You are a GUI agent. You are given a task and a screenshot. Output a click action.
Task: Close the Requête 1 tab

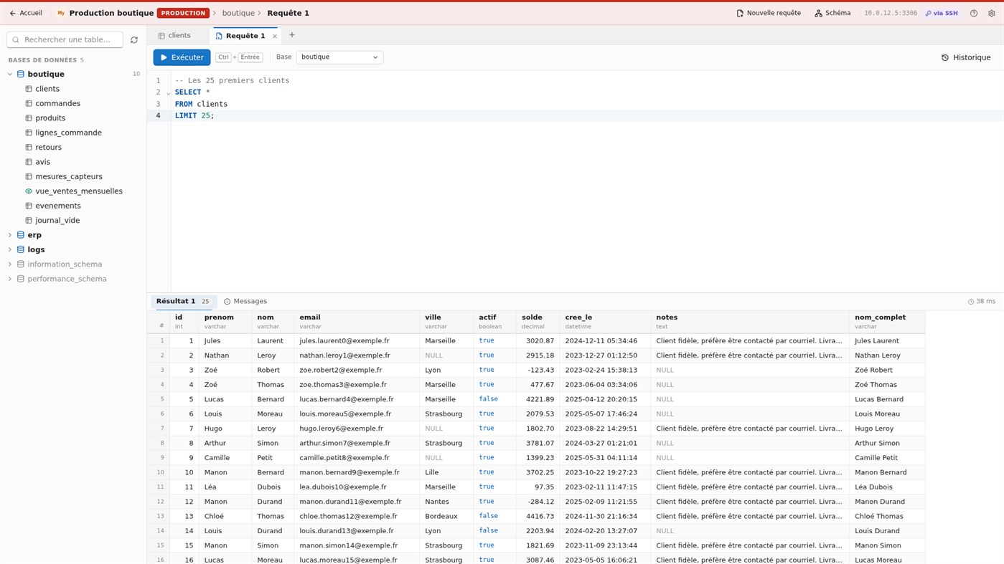[x=275, y=36]
